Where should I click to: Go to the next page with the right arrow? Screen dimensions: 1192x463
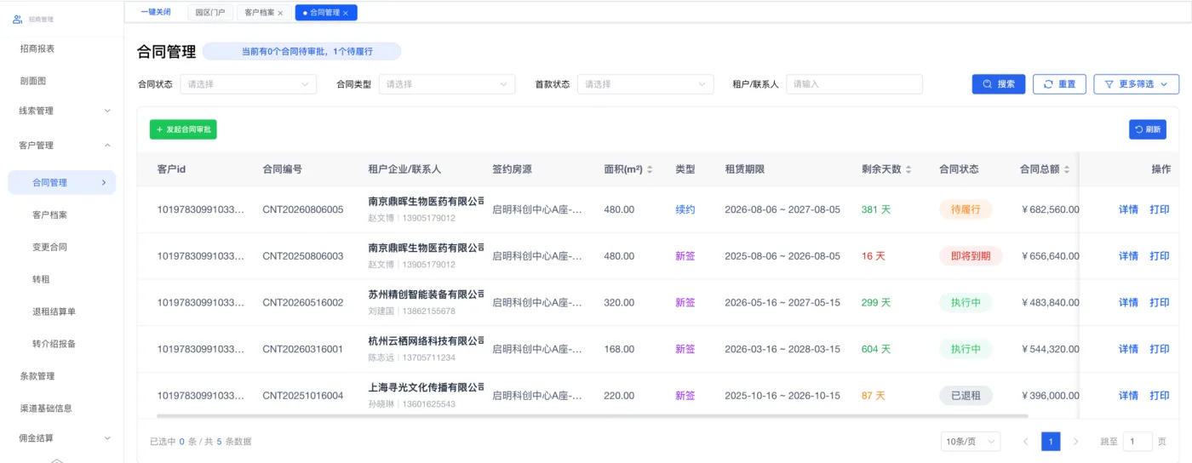point(1076,442)
